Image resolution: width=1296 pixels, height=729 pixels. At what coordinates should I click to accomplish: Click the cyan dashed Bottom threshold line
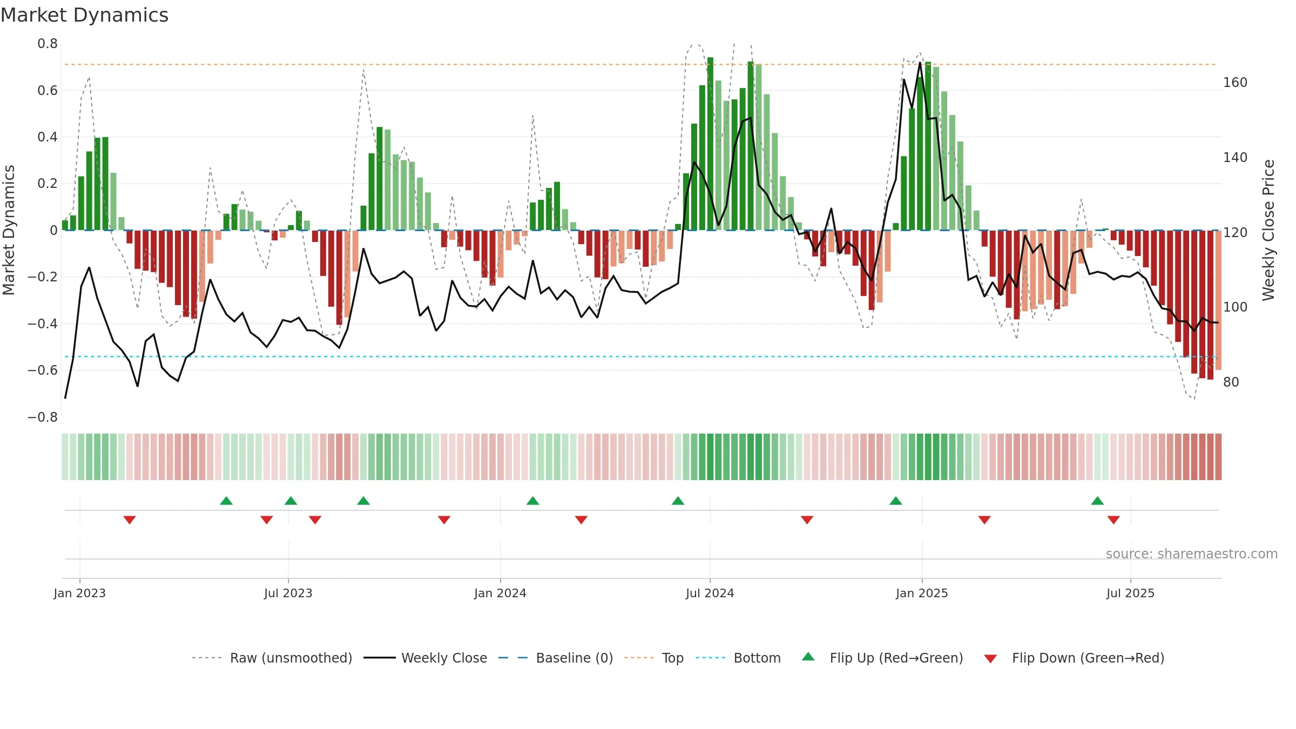coord(640,356)
